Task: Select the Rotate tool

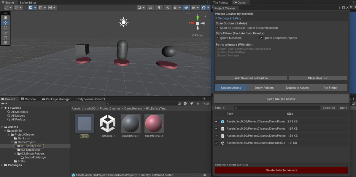Action: 5,28
